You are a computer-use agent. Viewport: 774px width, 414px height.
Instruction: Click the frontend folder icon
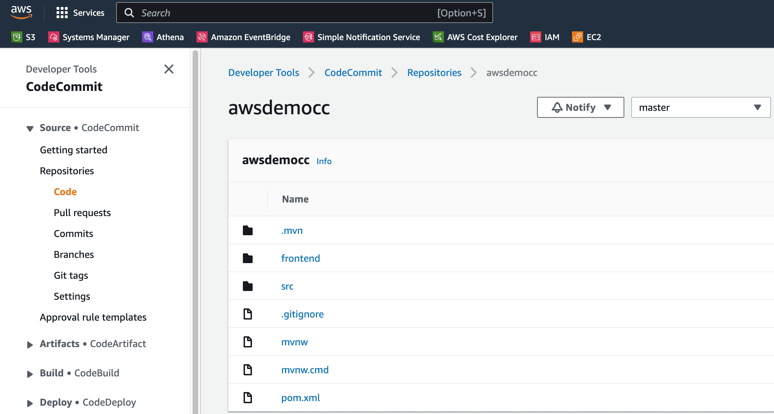click(x=248, y=258)
